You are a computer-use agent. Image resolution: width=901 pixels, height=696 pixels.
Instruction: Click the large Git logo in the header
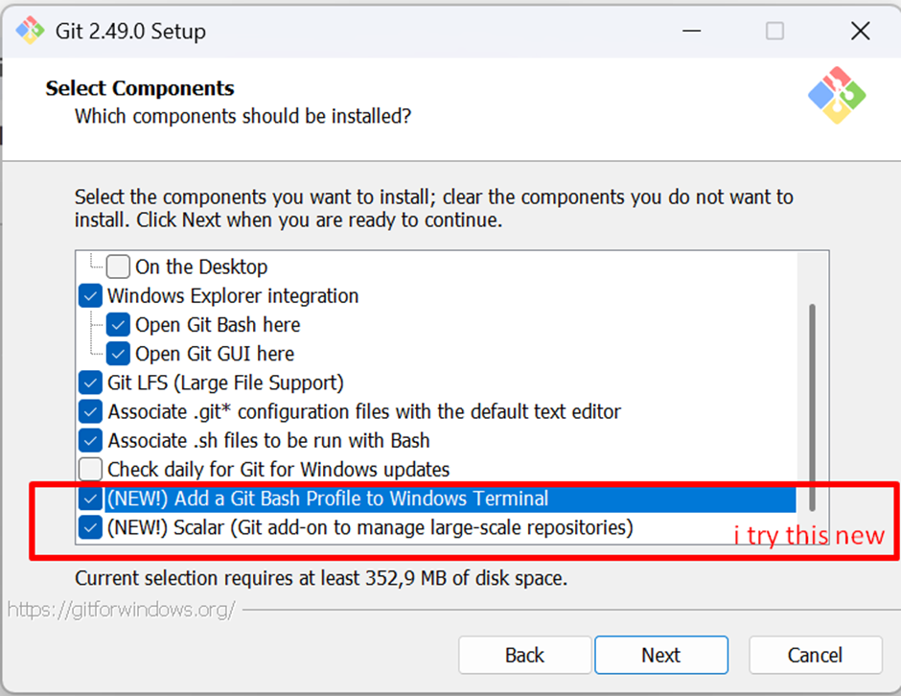(837, 96)
